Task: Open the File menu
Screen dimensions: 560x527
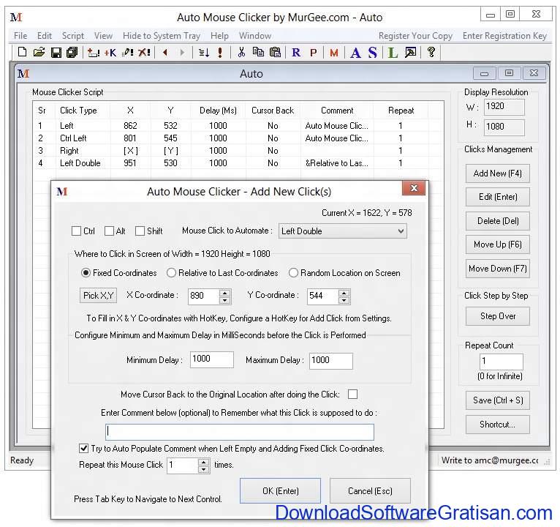Action: 20,36
